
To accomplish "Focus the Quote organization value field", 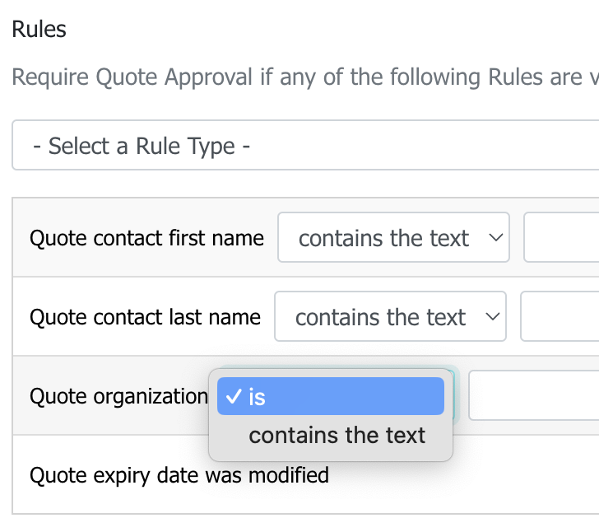I will click(x=534, y=395).
